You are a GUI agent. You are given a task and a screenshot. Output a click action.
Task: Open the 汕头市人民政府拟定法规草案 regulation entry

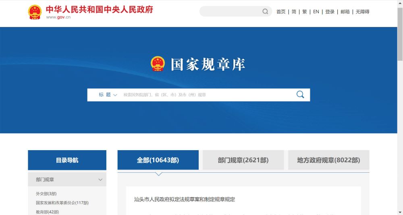[185, 199]
